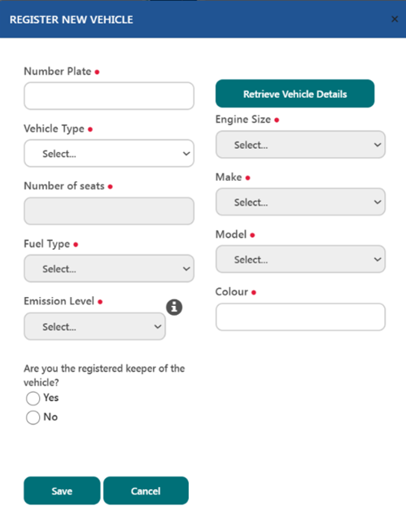This screenshot has height=519, width=406.
Task: Click the Emission Level info icon
Action: 174,307
